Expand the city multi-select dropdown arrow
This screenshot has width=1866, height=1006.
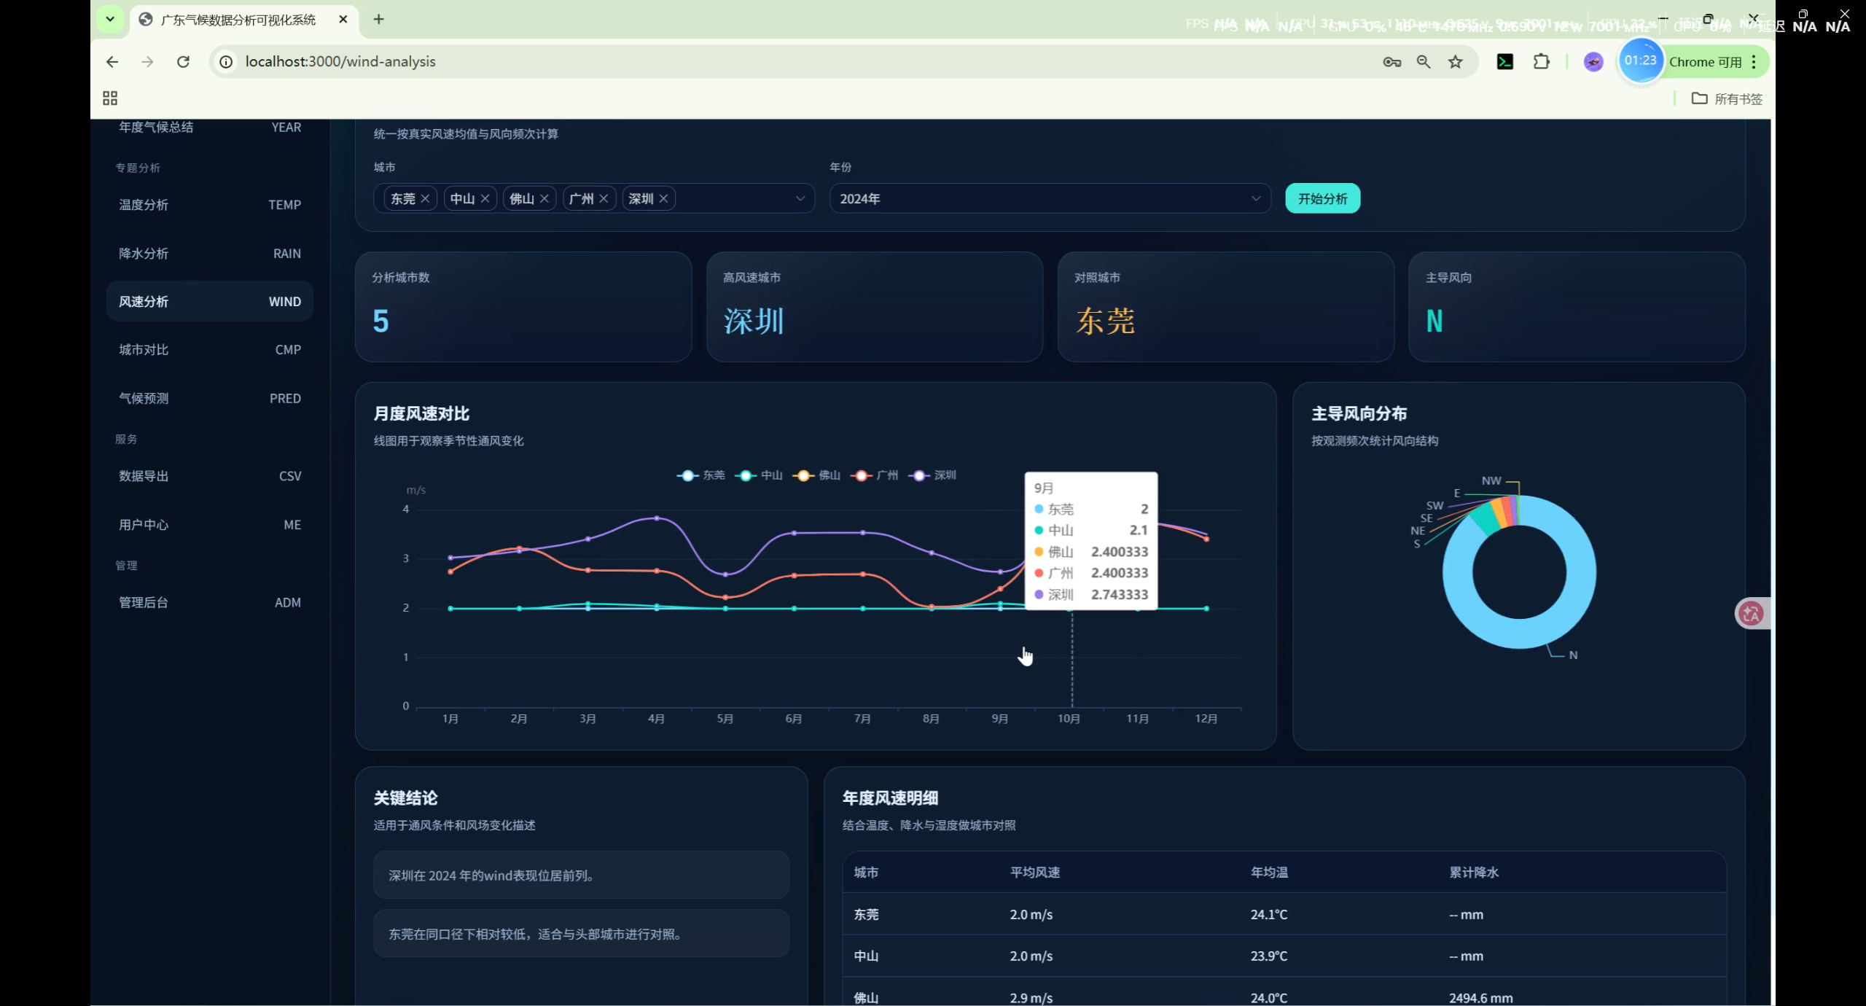click(800, 198)
